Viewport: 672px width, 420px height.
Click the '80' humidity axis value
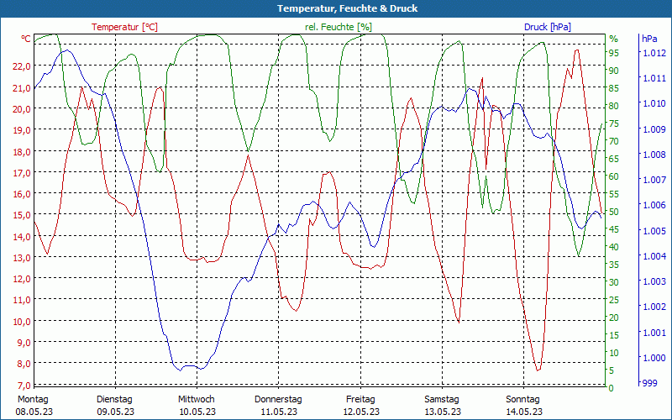tap(614, 106)
